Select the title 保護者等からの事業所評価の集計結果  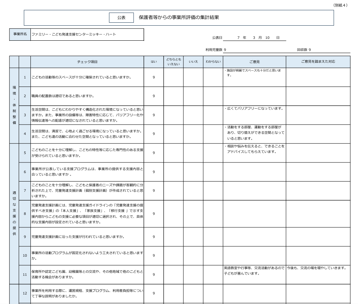[179, 18]
